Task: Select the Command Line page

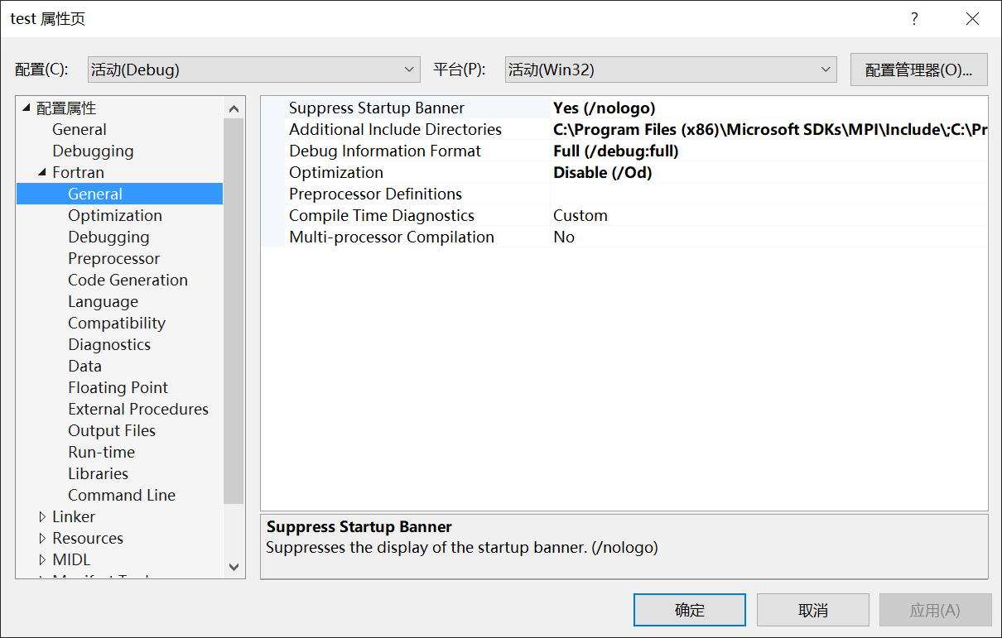Action: point(122,495)
